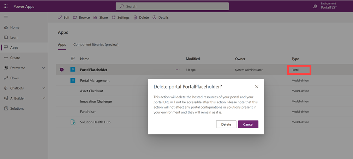Collapse the left navigation hamburger menu
This screenshot has width=353, height=159.
tap(6, 17)
